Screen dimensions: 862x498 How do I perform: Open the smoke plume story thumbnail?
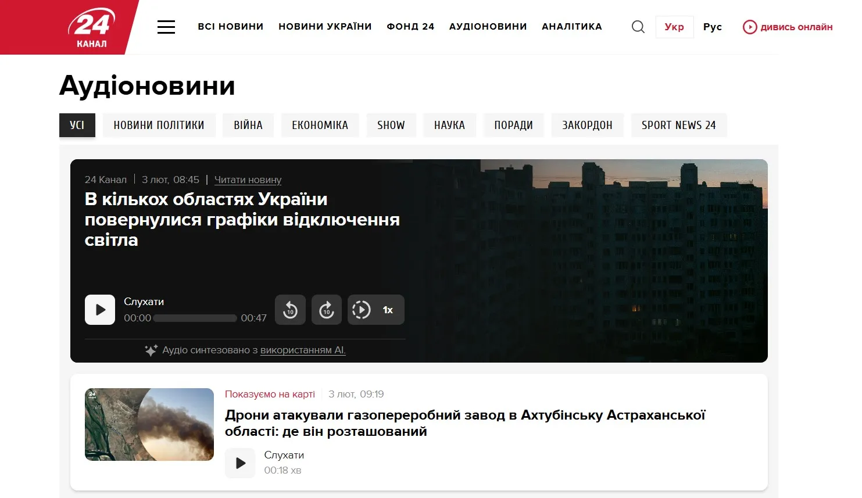(x=149, y=424)
